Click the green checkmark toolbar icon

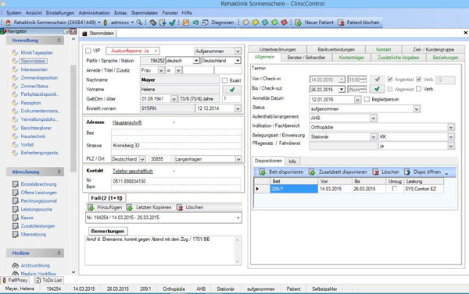172,23
